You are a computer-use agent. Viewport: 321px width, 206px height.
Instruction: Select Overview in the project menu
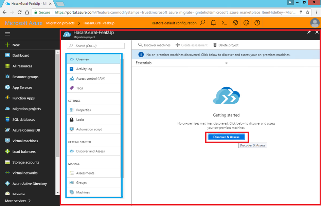pyautogui.click(x=93, y=59)
